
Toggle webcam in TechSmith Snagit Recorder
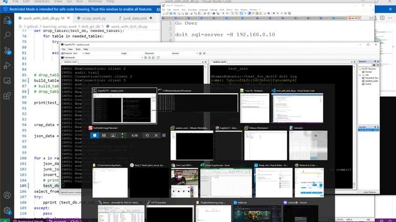pyautogui.click(x=113, y=136)
